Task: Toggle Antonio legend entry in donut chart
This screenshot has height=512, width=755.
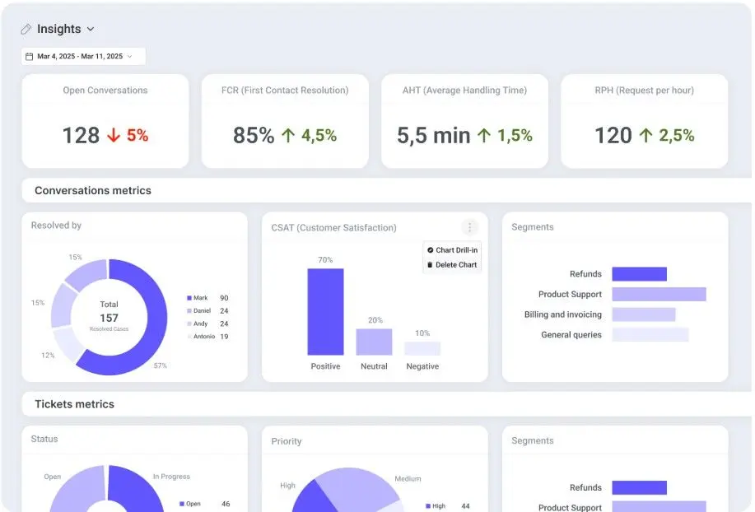Action: (207, 337)
